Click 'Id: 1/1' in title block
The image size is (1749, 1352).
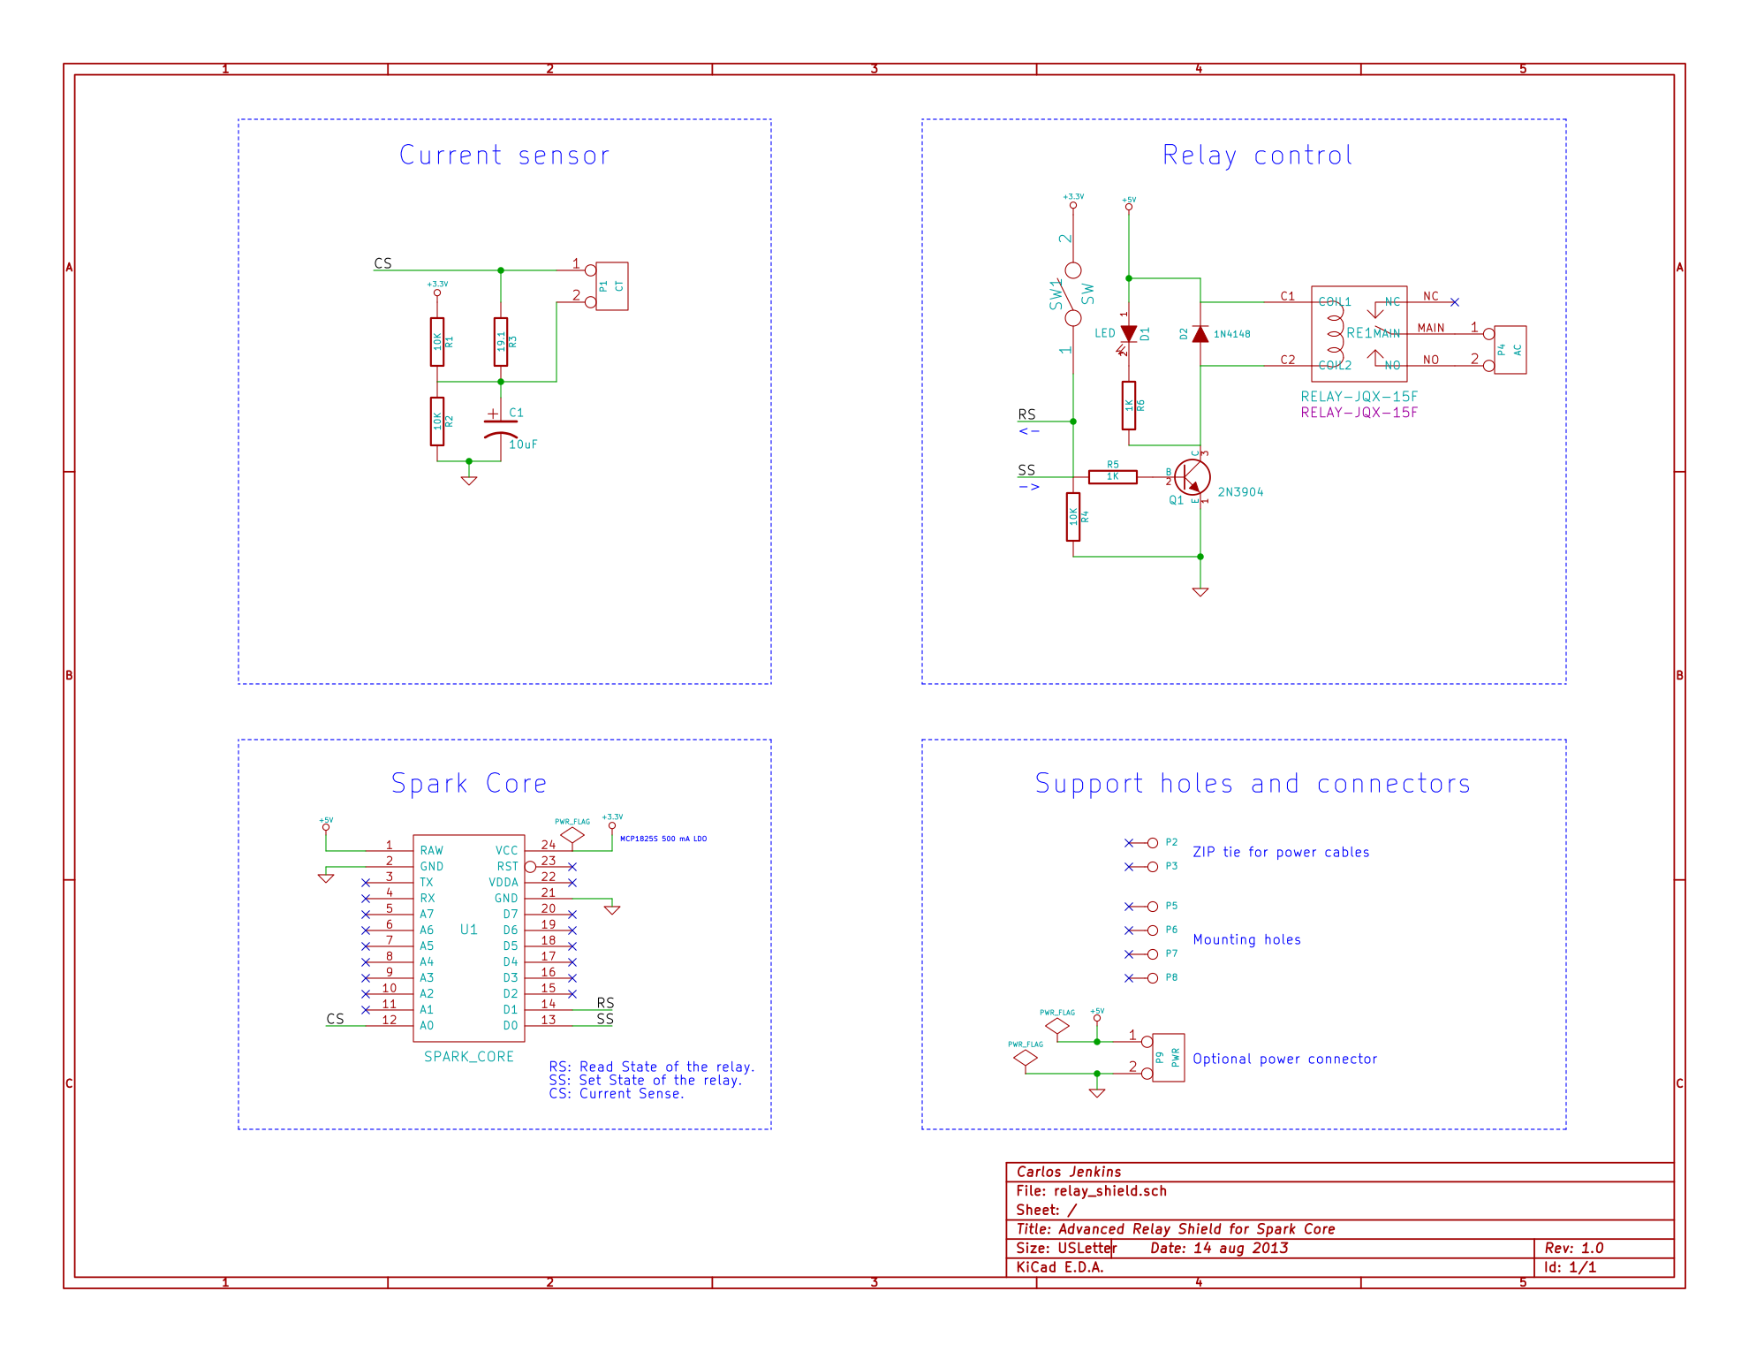[x=1570, y=1267]
